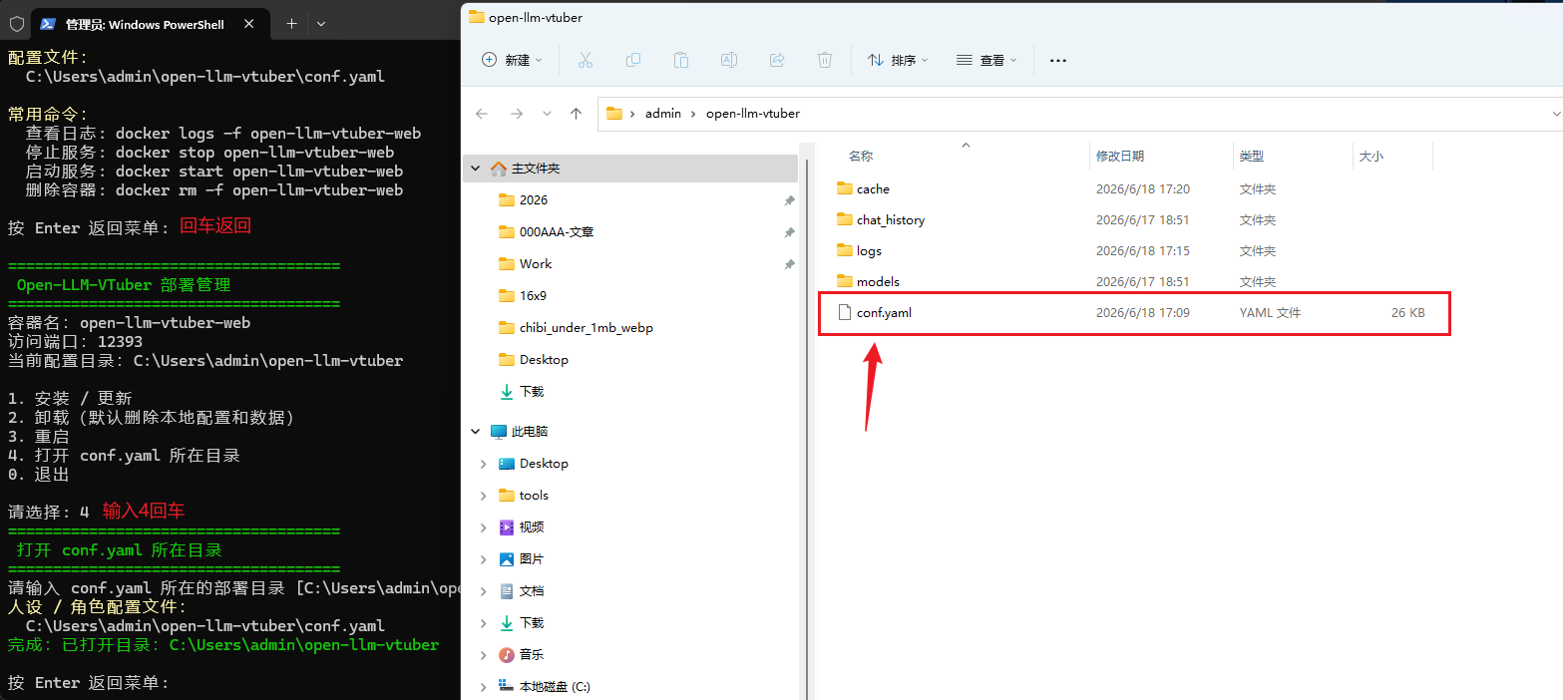Open recent locations chevron next to forward arrow
The width and height of the screenshot is (1563, 700).
[x=547, y=114]
